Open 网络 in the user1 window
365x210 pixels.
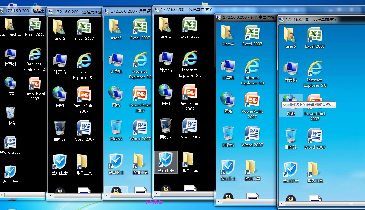[x=166, y=95]
